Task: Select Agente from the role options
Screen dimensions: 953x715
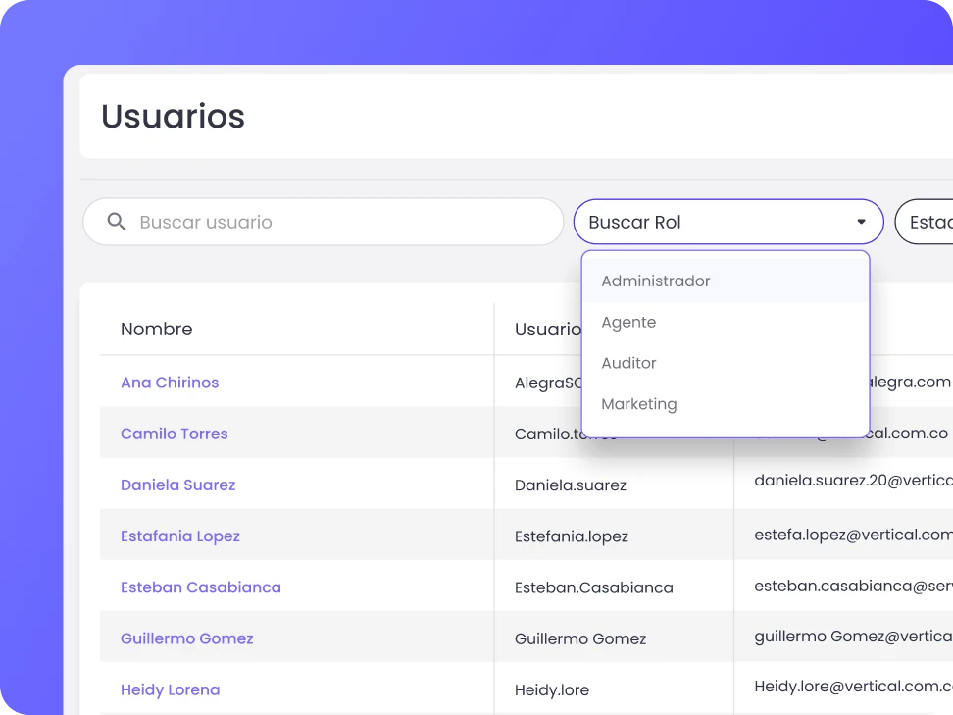Action: (628, 322)
